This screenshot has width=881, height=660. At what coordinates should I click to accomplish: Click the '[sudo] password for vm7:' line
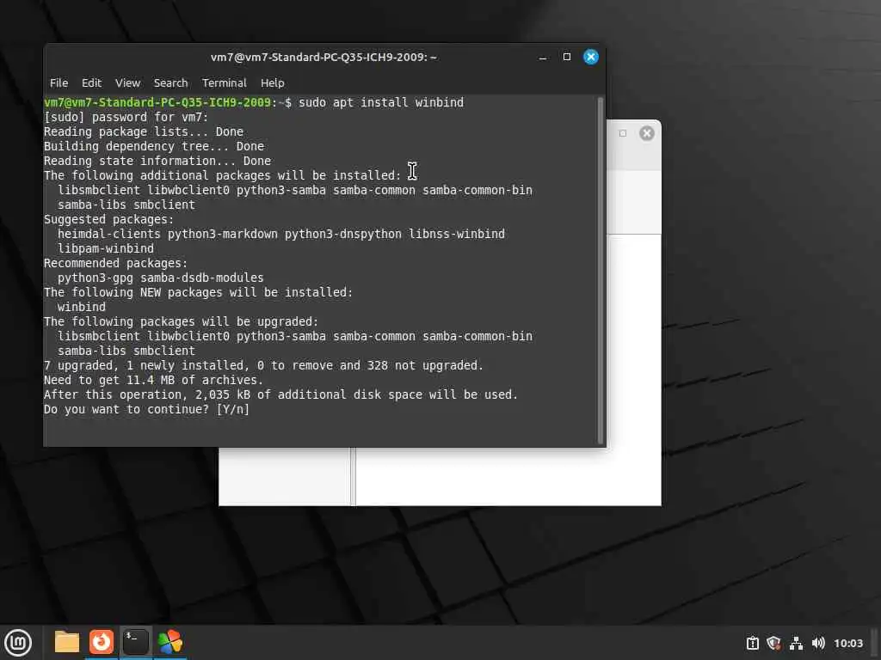point(126,117)
